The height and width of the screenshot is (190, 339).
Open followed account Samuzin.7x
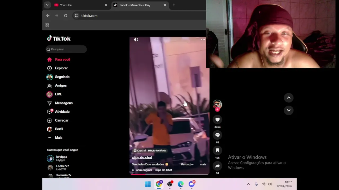pyautogui.click(x=59, y=175)
